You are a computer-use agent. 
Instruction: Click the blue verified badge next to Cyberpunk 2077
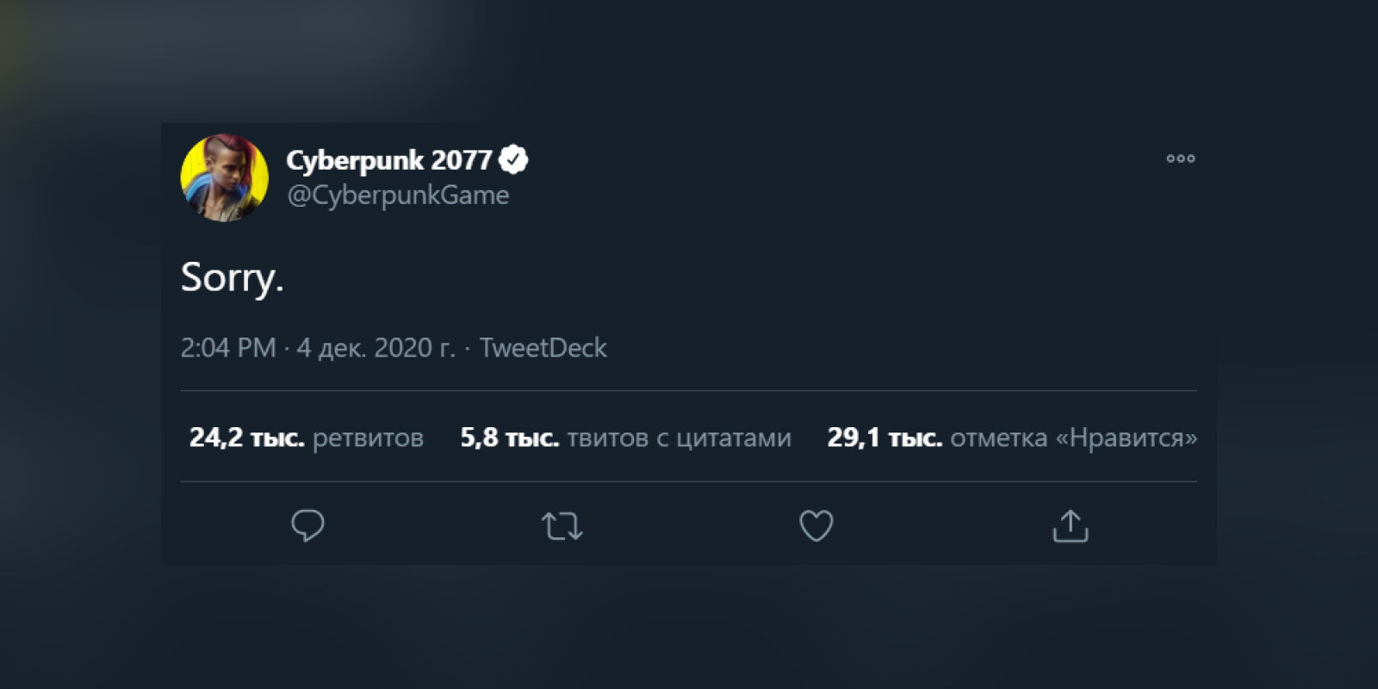pyautogui.click(x=514, y=158)
